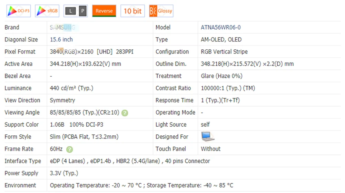Select the AM-OLED, OLED type value
The width and height of the screenshot is (345, 193).
click(x=221, y=40)
